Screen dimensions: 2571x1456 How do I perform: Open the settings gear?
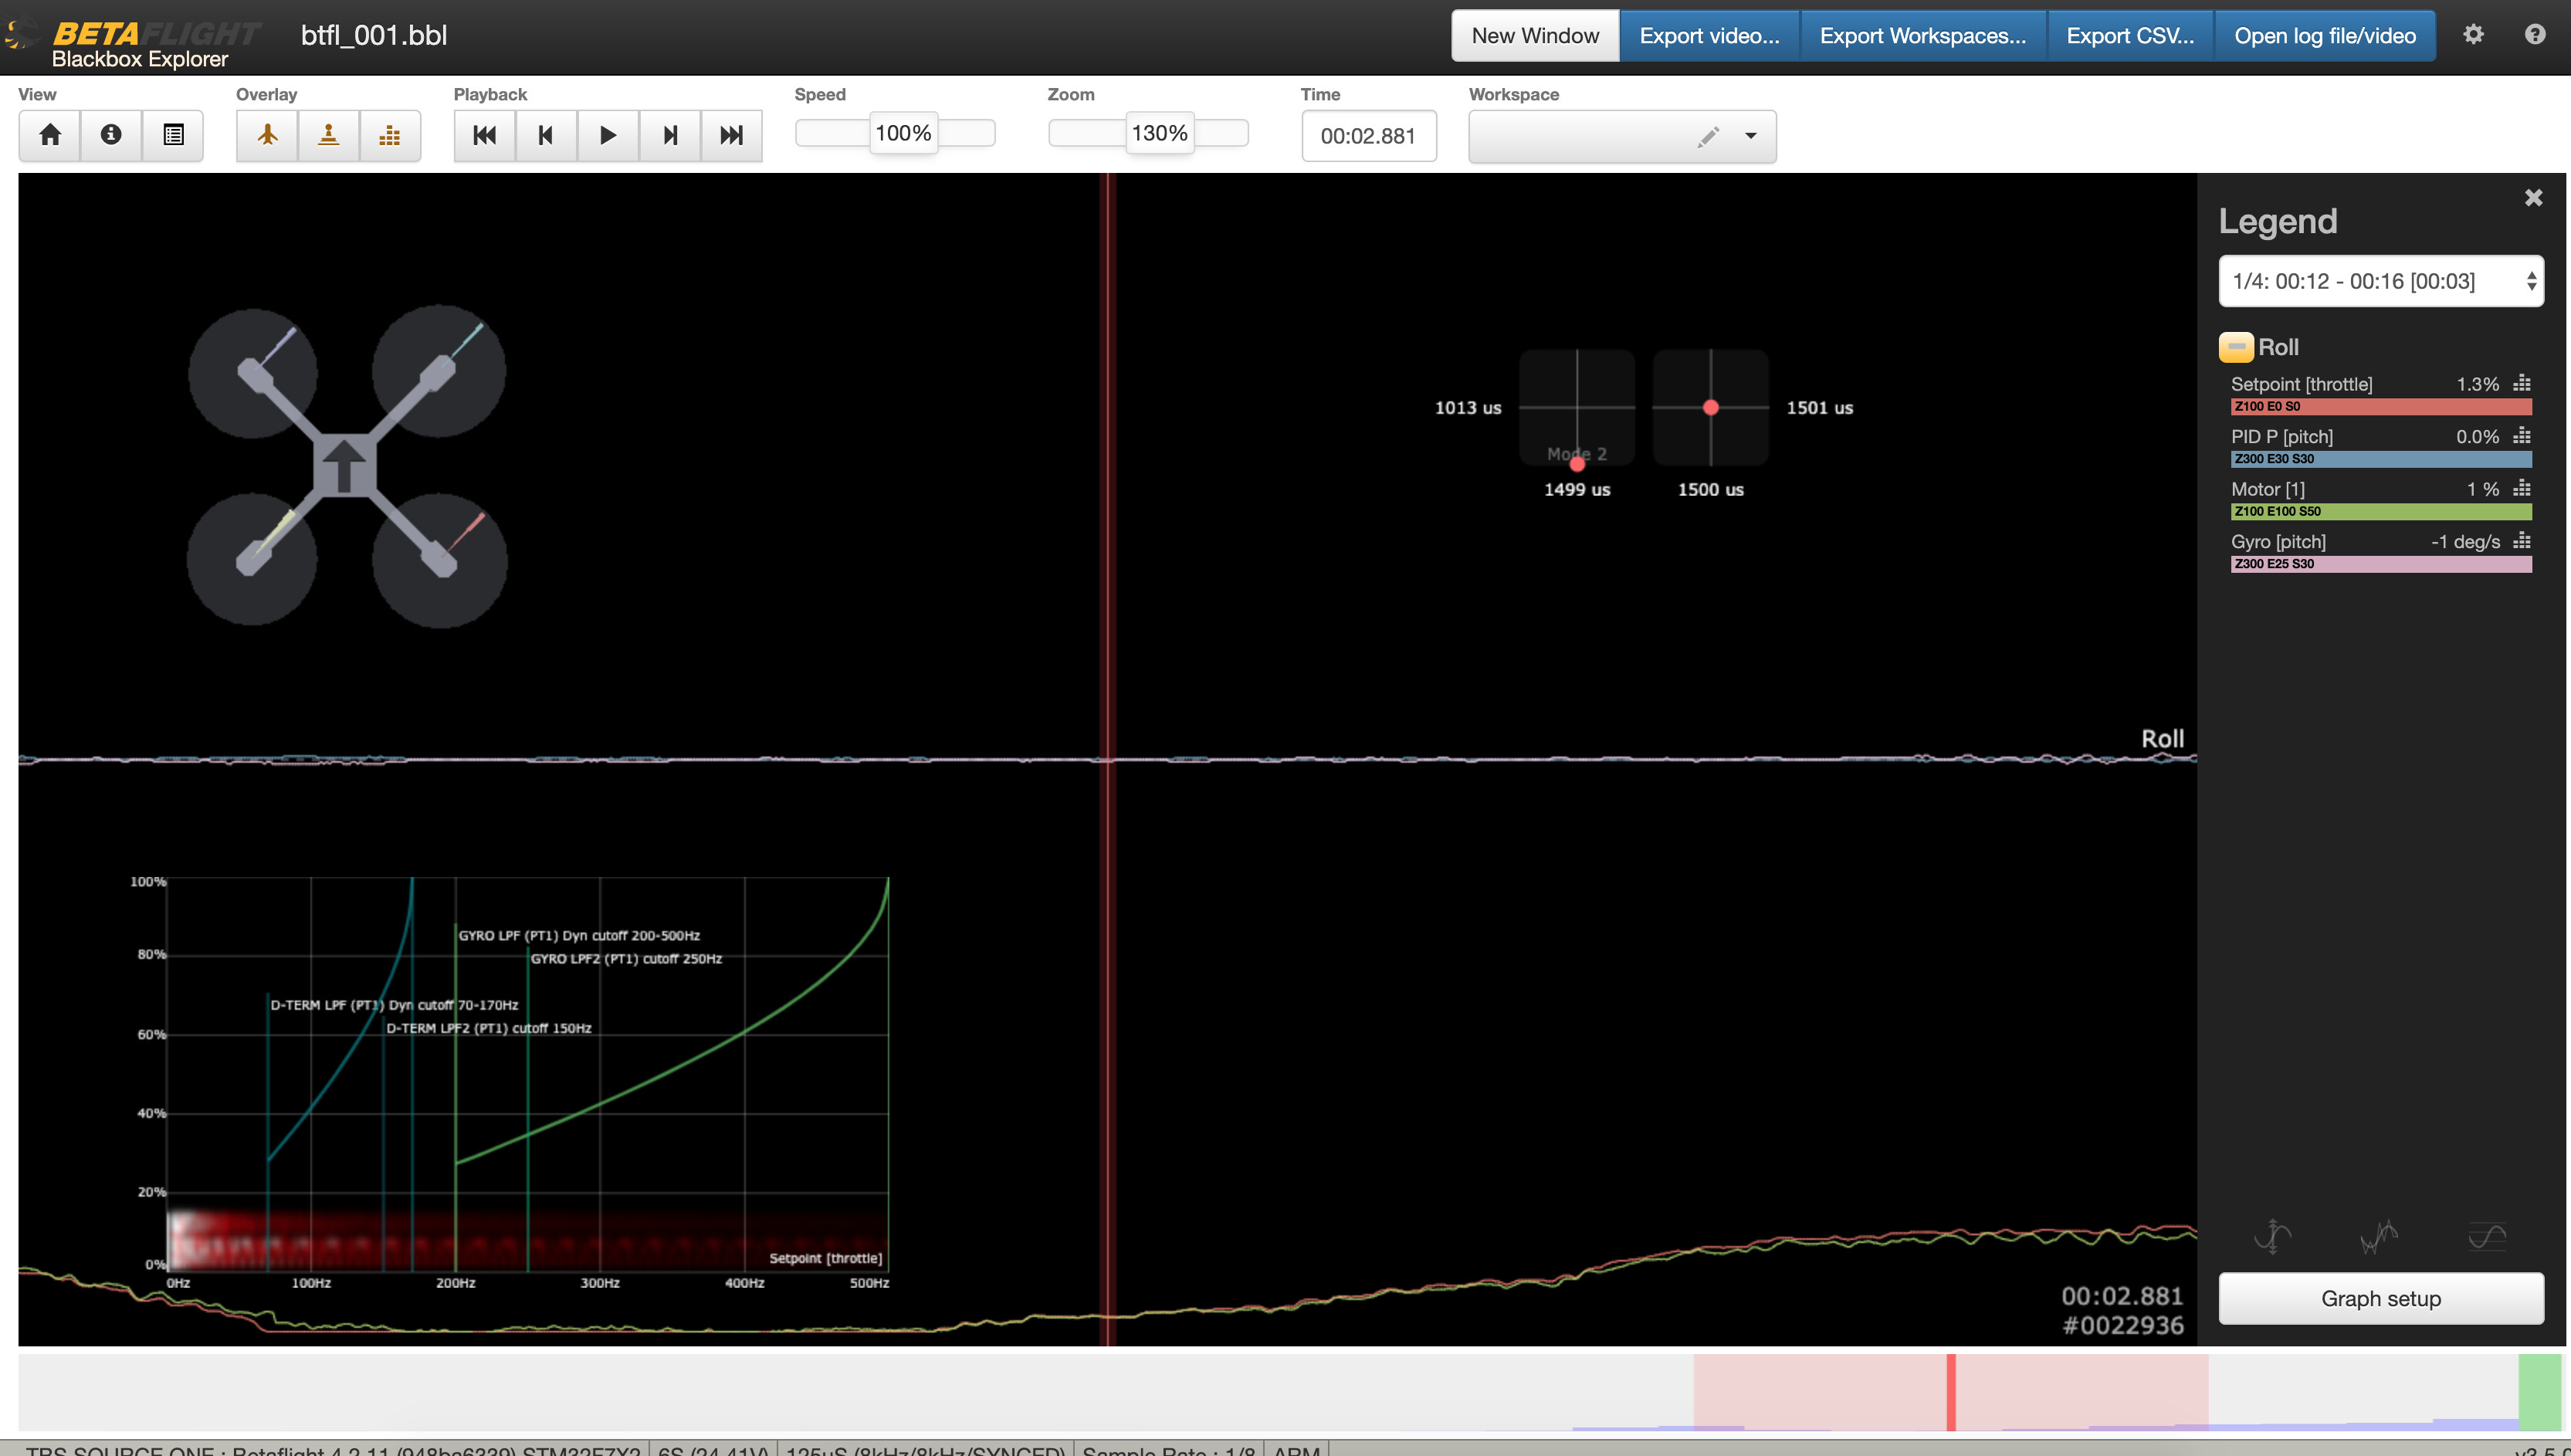2473,35
